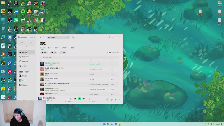
Task: Click the user avatar in the sidebar
Action: point(19,38)
